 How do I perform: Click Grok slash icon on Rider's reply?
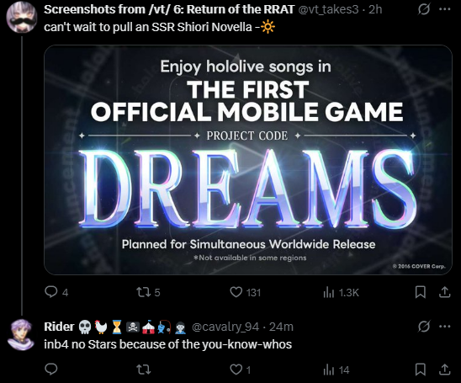(x=424, y=327)
